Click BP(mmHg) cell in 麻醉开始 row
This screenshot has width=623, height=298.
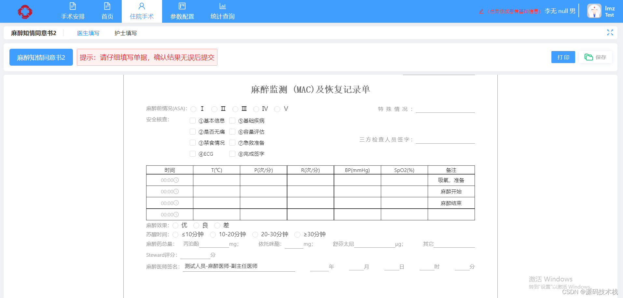pos(357,191)
